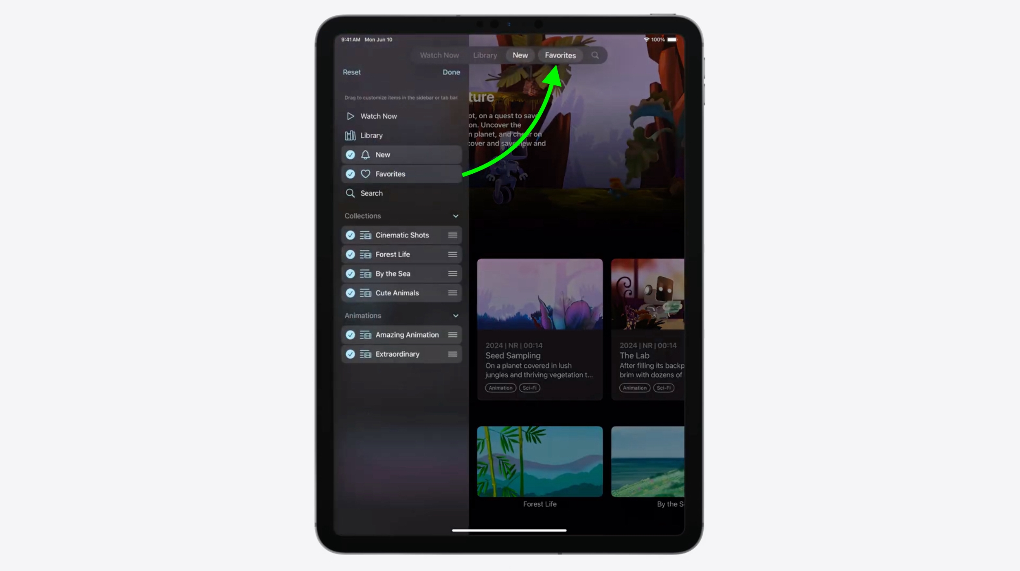This screenshot has width=1020, height=571.
Task: Select the New tab in tab bar
Action: click(520, 55)
